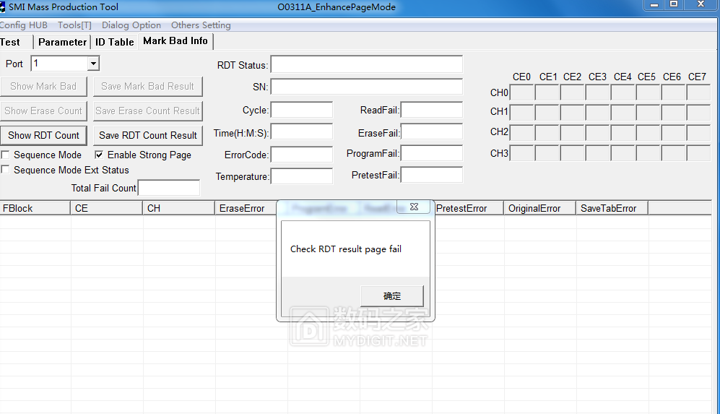Viewport: 720px width, 414px height.
Task: Click the ErrorCode field
Action: 302,155
